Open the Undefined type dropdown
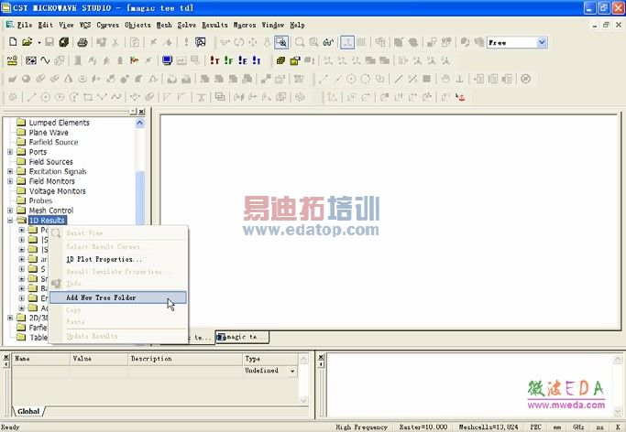 [x=292, y=371]
